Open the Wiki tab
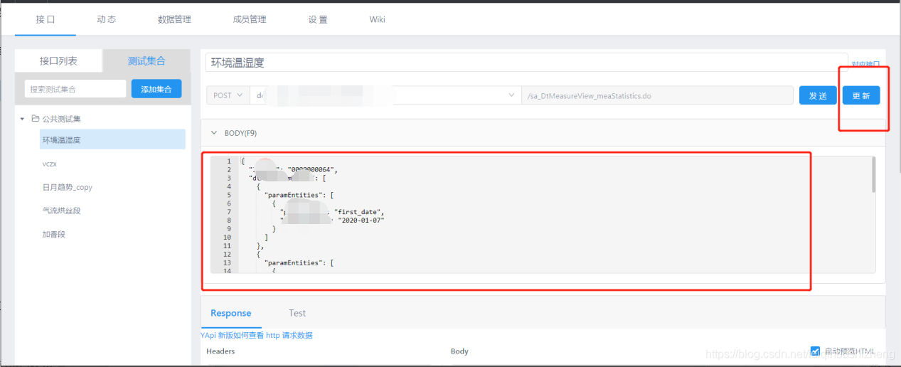 click(x=377, y=19)
